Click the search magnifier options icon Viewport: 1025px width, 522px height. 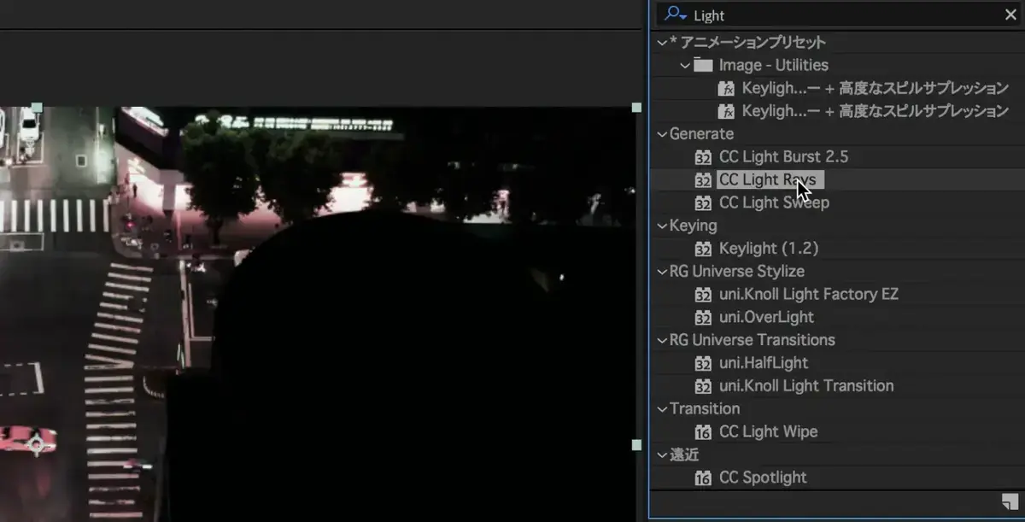click(x=675, y=15)
